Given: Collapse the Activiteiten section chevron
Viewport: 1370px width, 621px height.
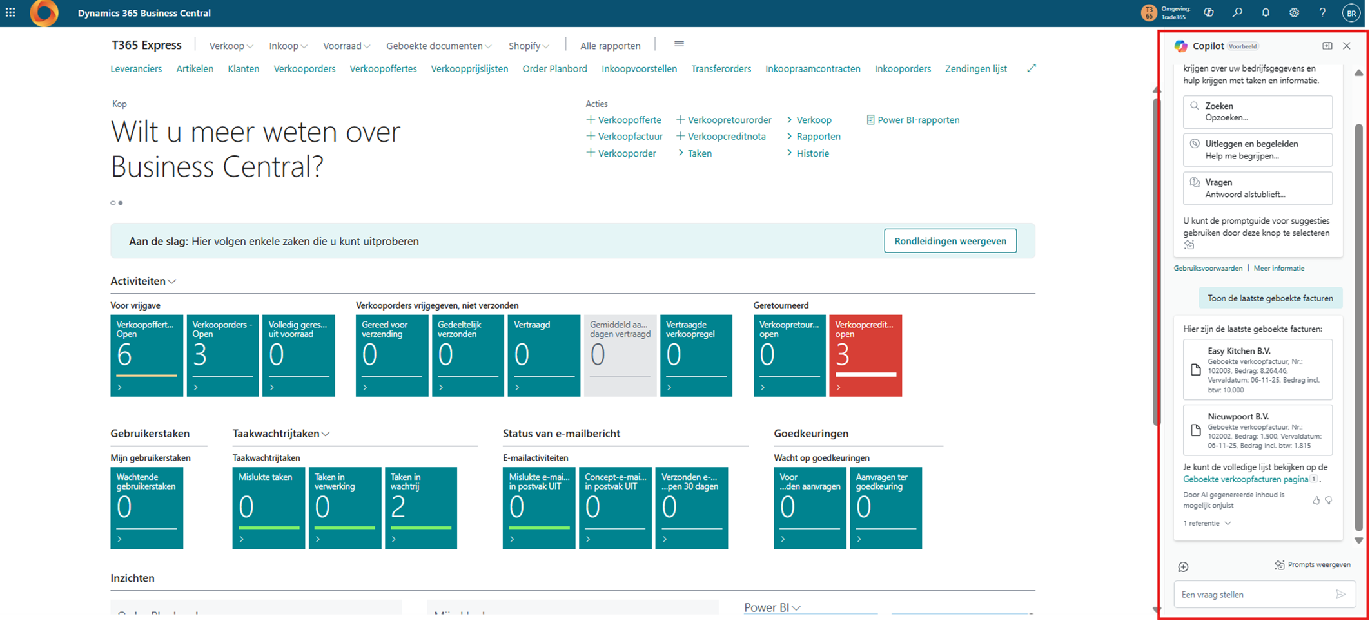Looking at the screenshot, I should pos(172,282).
